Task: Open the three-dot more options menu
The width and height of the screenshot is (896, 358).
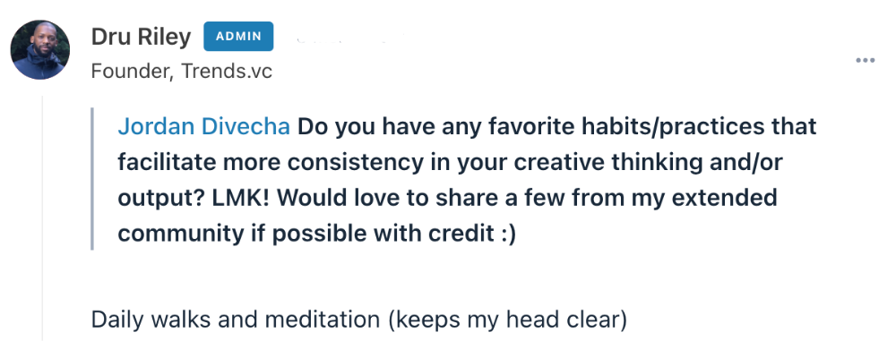Action: [x=866, y=61]
